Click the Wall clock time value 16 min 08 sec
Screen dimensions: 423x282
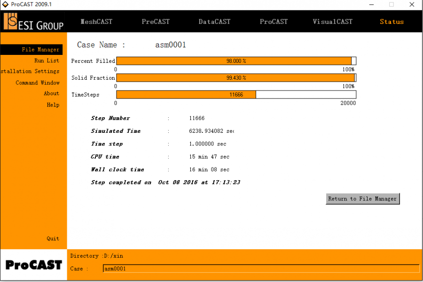[x=209, y=169]
